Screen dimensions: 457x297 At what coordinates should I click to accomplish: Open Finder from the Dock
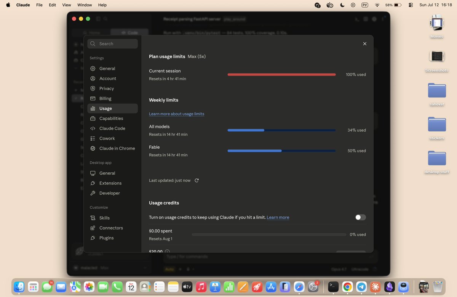click(x=19, y=287)
